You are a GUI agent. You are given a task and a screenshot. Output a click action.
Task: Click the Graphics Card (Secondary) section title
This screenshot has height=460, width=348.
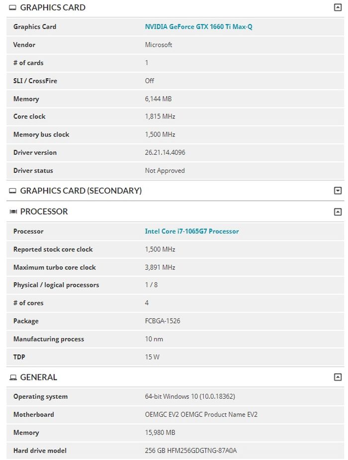(81, 191)
